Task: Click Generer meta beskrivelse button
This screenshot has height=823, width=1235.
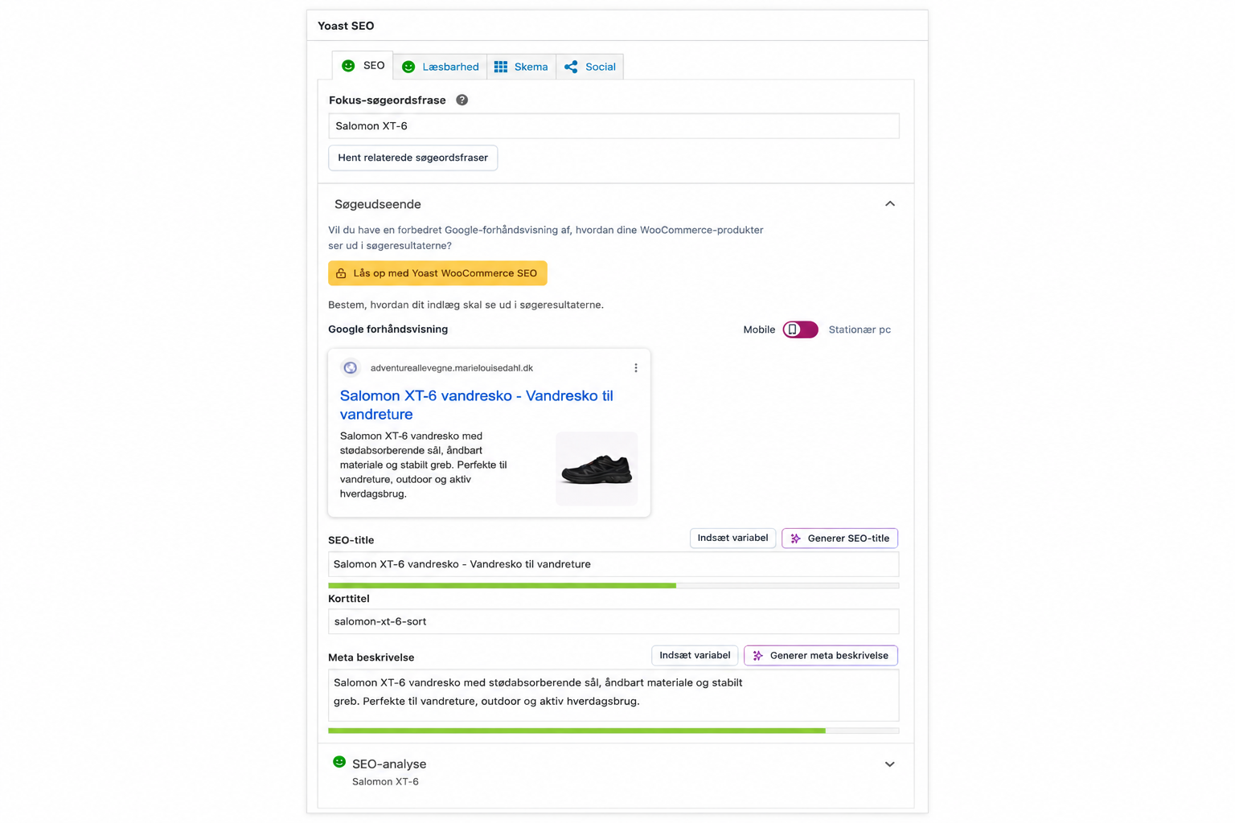Action: (821, 656)
